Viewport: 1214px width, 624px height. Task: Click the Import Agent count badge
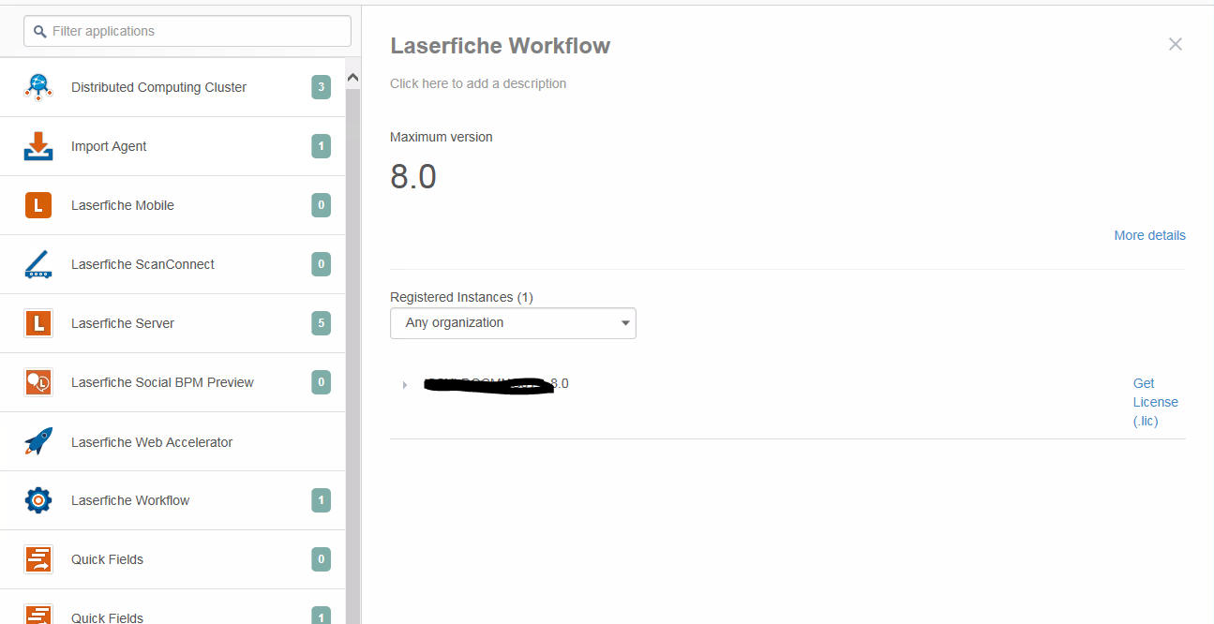pyautogui.click(x=322, y=146)
